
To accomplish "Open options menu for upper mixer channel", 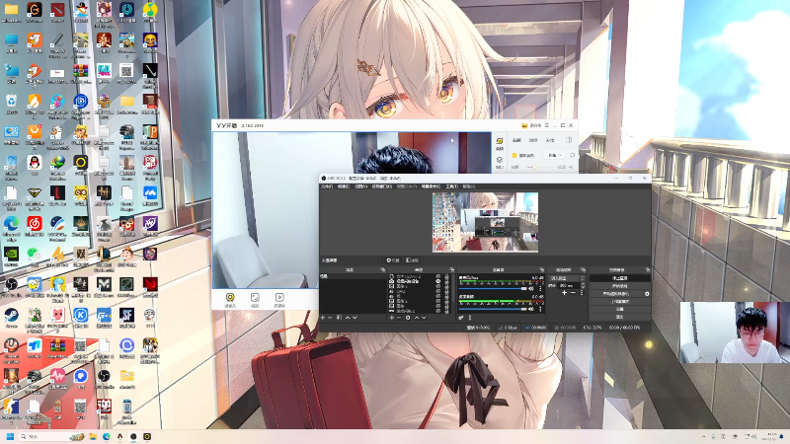I will tap(540, 288).
